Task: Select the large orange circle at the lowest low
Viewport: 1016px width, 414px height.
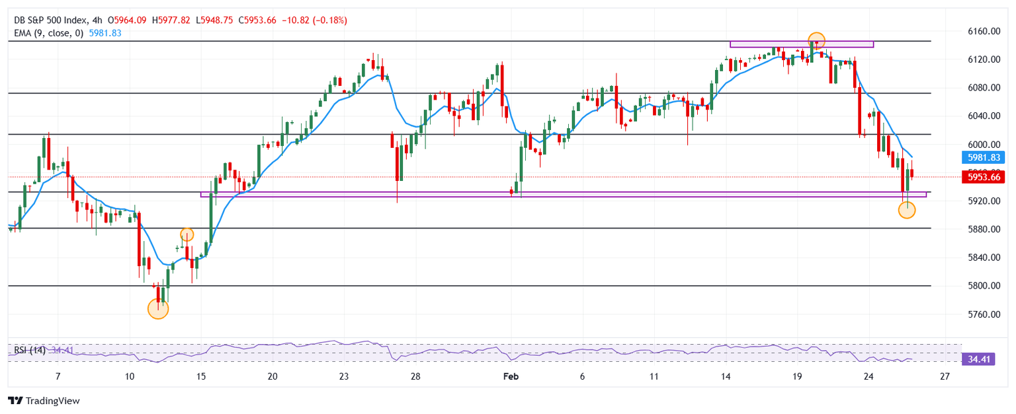Action: tap(157, 308)
